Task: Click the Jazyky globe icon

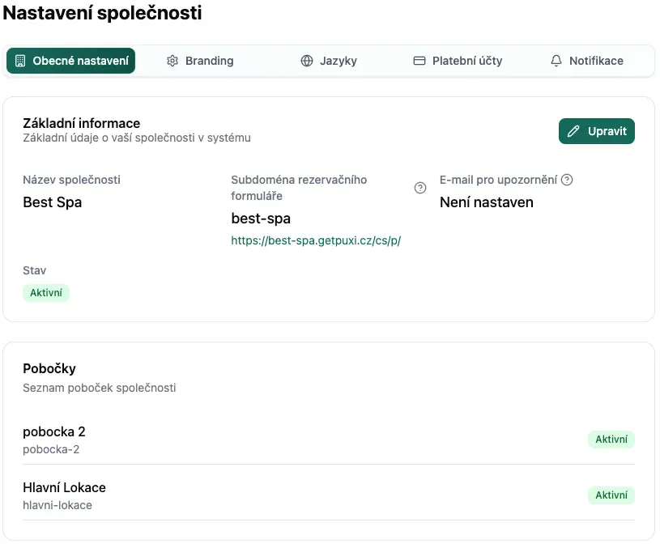Action: click(305, 60)
